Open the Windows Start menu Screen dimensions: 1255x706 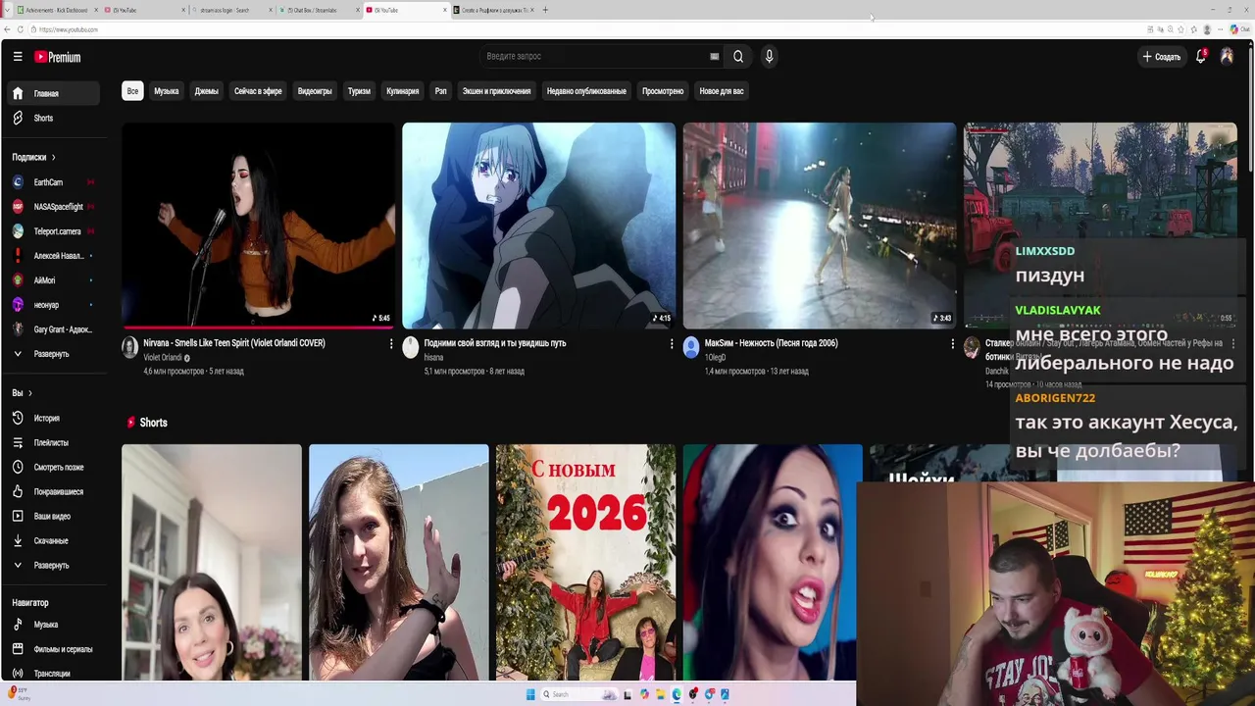pos(530,694)
